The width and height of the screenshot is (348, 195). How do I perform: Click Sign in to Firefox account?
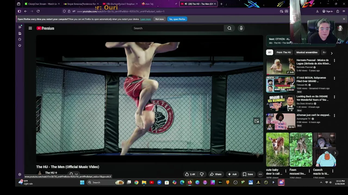327,11
